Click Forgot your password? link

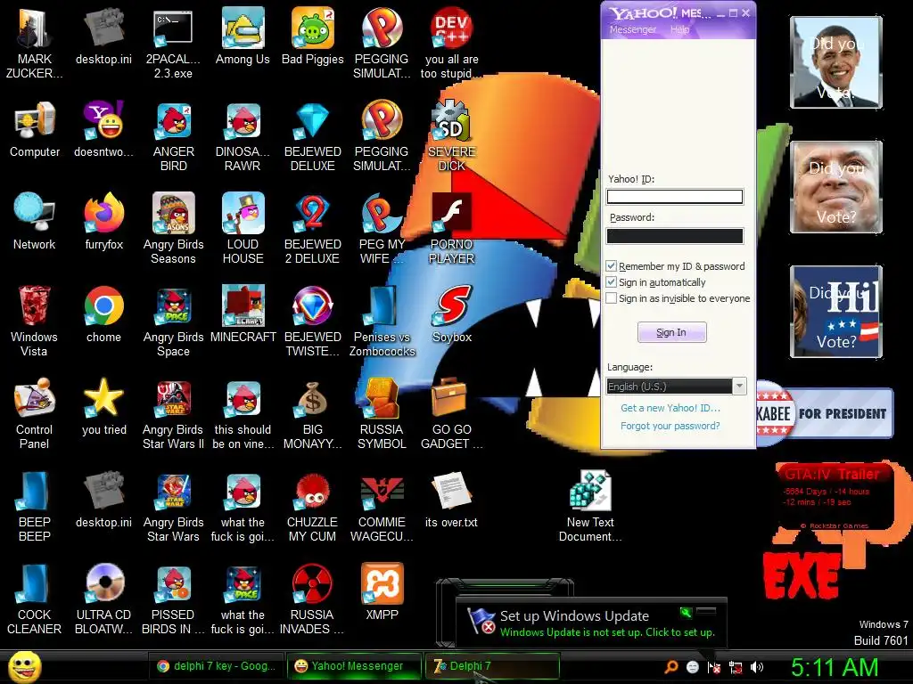click(670, 426)
